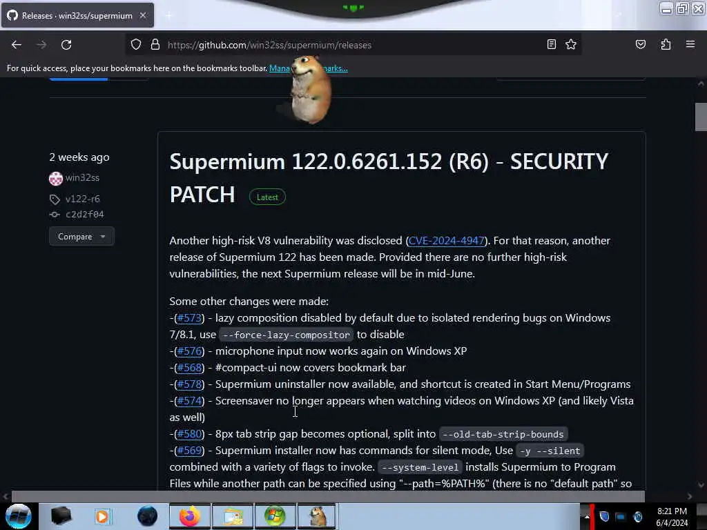Open issue #574 link
The height and width of the screenshot is (530, 707).
189,401
